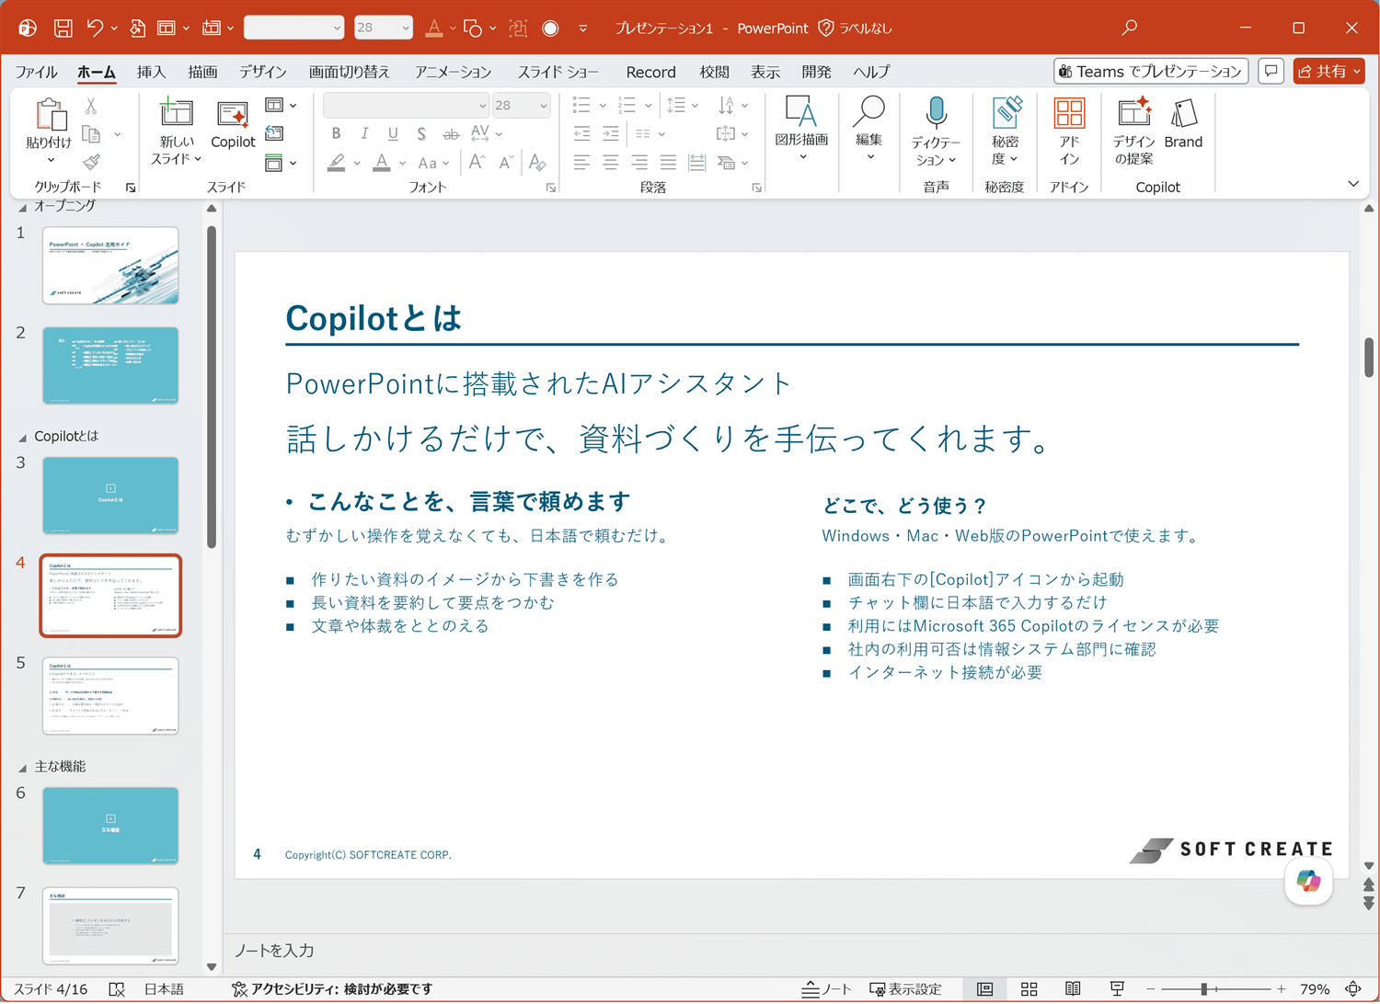Click the Reading view icon in status bar

[x=1073, y=989]
